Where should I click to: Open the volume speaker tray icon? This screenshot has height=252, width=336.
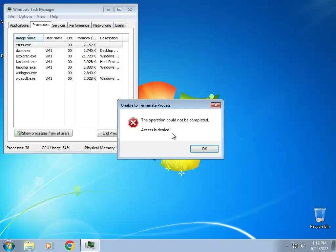pyautogui.click(x=303, y=246)
